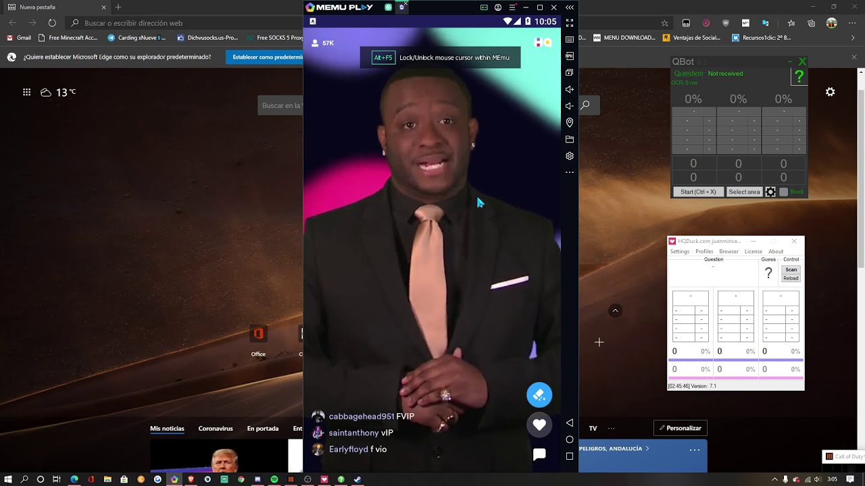865x486 pixels.
Task: Open Windows Start menu
Action: [x=8, y=479]
